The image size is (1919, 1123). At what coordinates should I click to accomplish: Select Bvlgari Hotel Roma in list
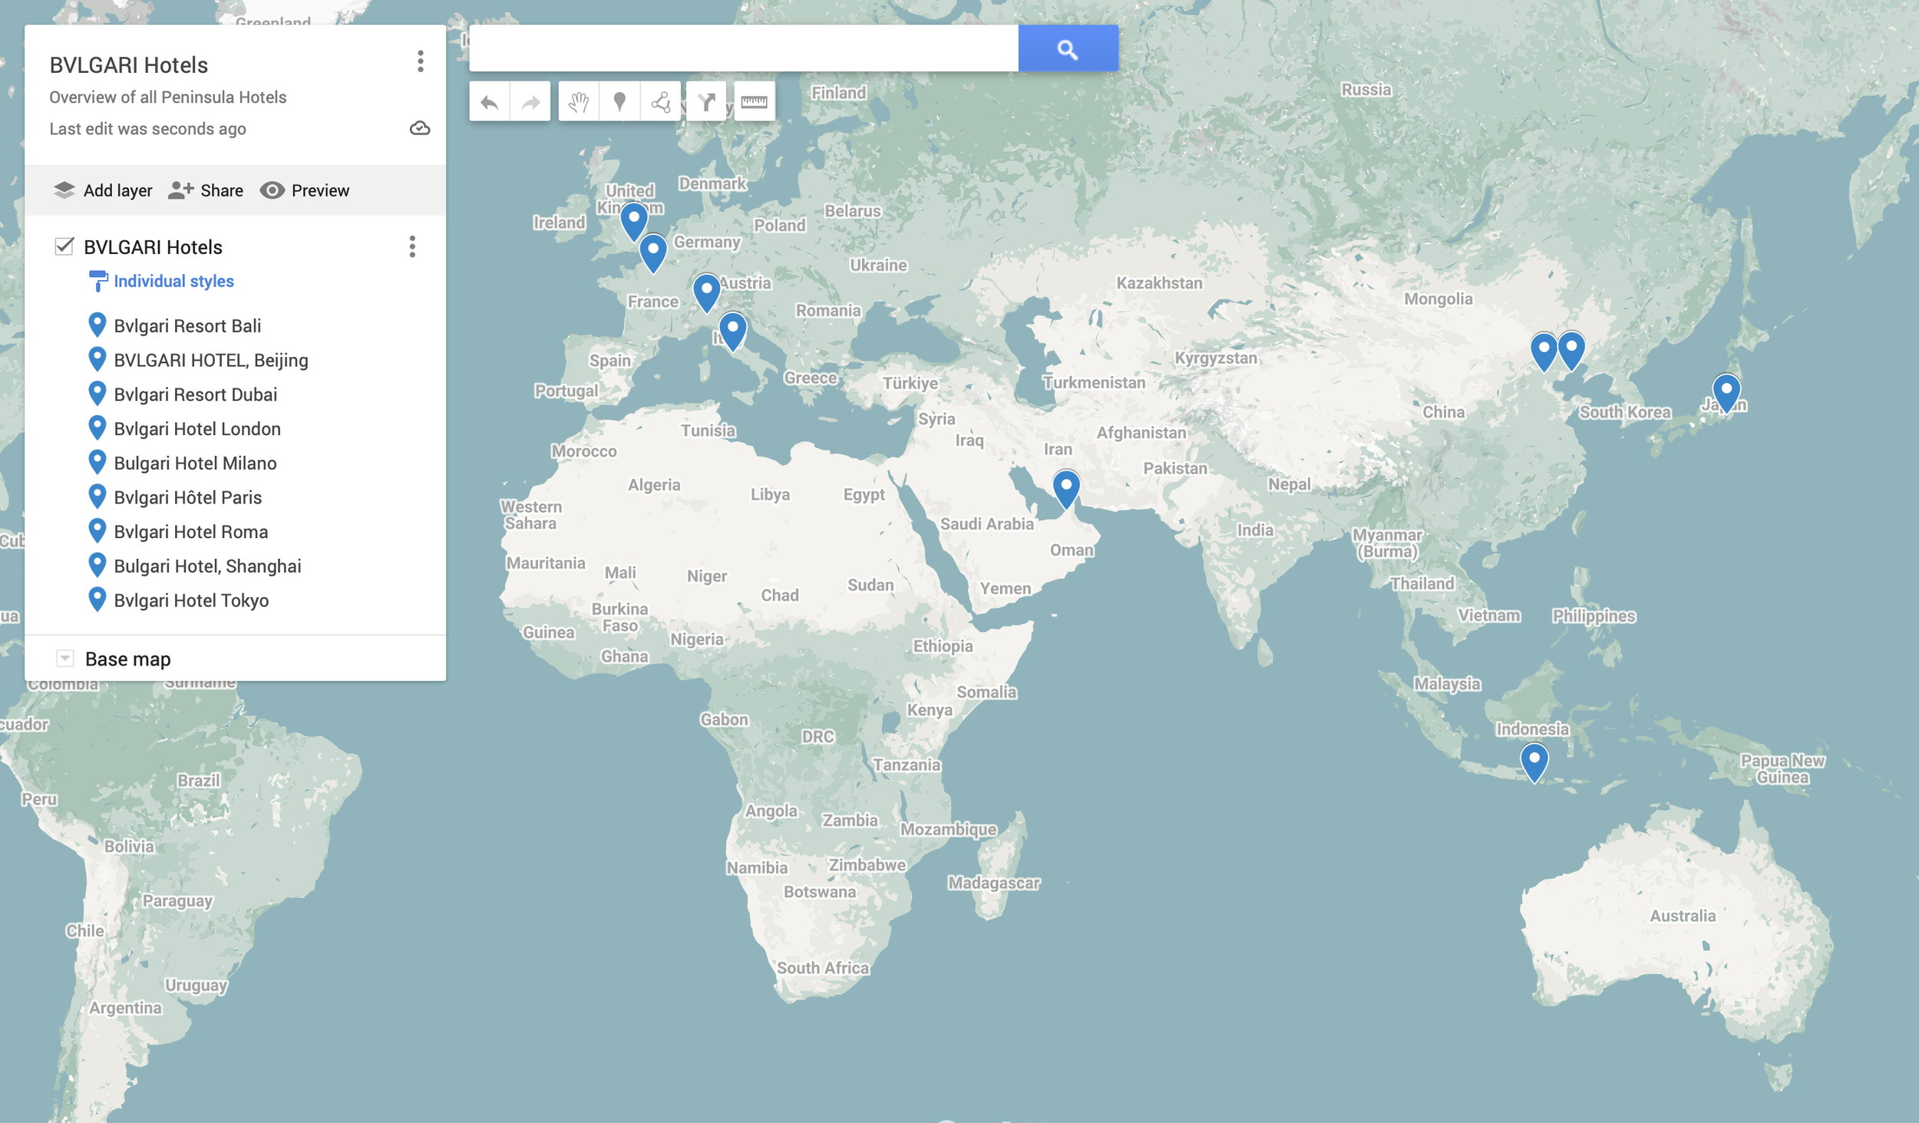[191, 532]
